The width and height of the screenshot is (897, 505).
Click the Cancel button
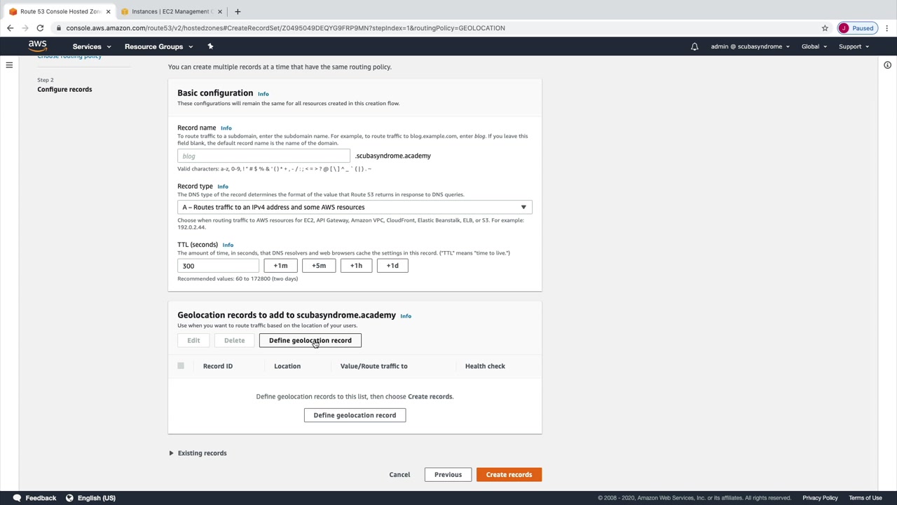click(x=399, y=475)
